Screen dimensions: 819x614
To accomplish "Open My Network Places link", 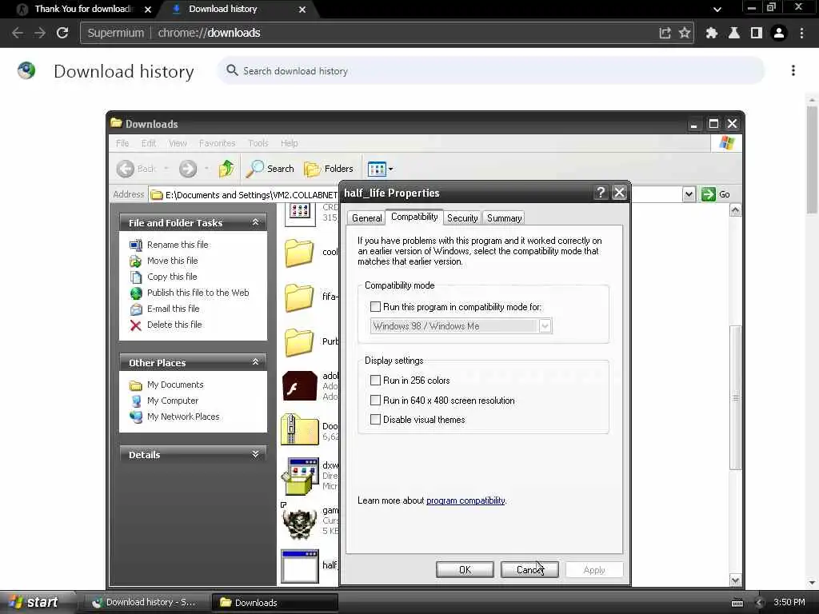I will point(183,416).
